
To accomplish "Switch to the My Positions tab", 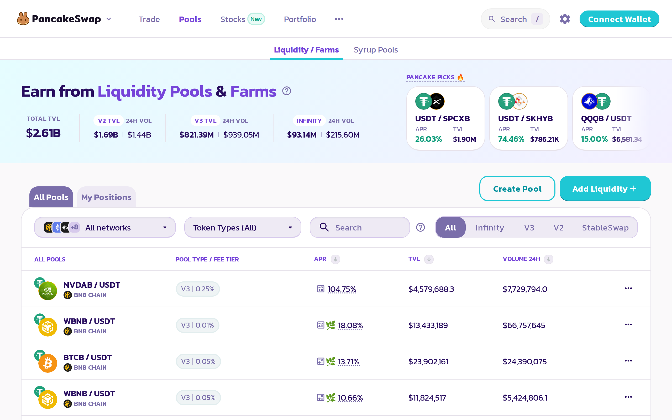I will [106, 197].
